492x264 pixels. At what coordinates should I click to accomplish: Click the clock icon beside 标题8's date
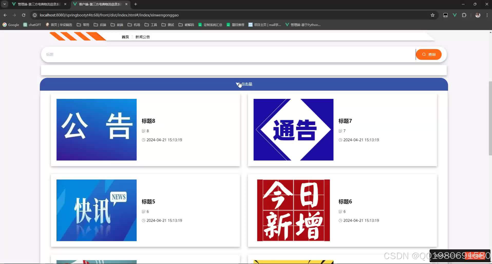pyautogui.click(x=143, y=140)
